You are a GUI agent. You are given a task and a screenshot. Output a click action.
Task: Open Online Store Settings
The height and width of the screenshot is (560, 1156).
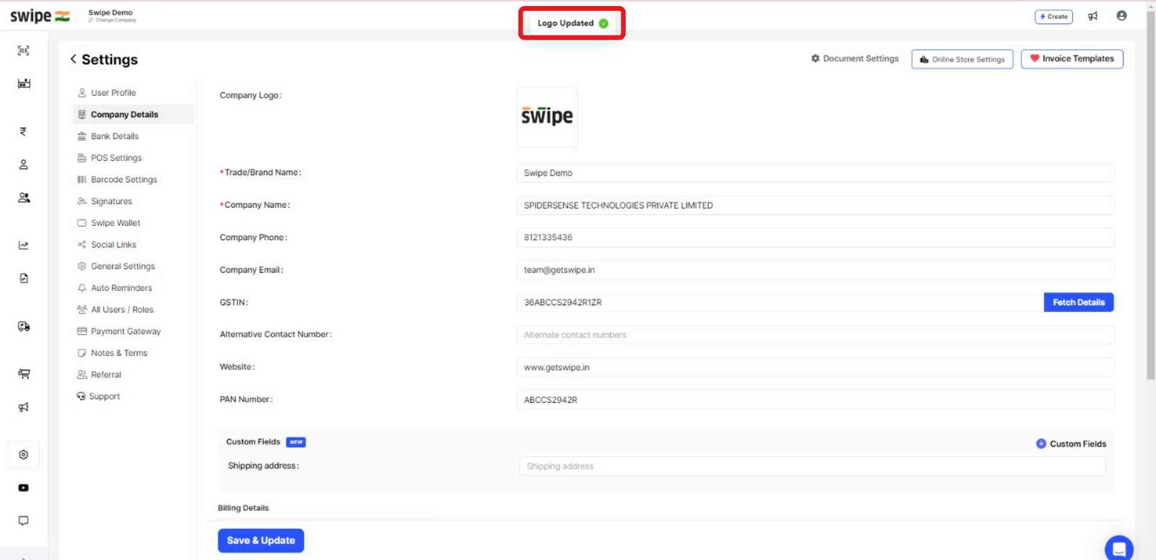click(x=962, y=59)
